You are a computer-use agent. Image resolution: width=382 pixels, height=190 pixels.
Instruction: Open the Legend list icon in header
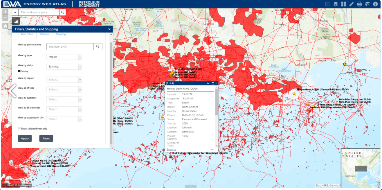[328, 4]
